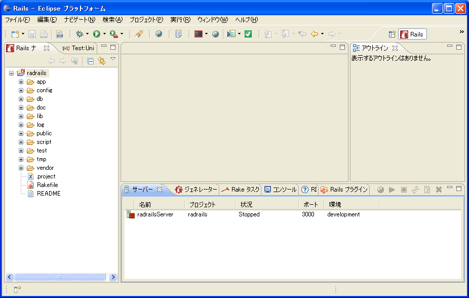Select the radrailsServer row
Image resolution: width=469 pixels, height=298 pixels.
pyautogui.click(x=293, y=214)
